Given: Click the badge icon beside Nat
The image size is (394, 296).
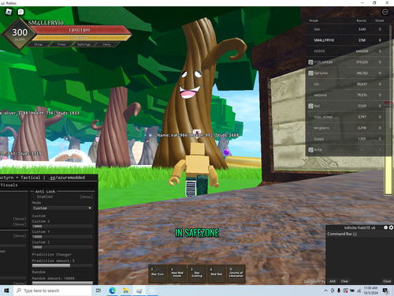Looking at the screenshot, I should (x=310, y=106).
